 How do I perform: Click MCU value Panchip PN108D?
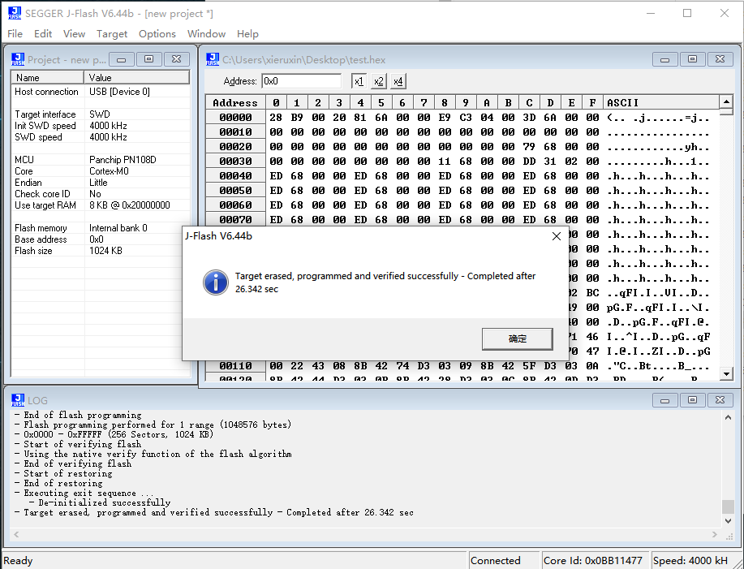coord(123,160)
